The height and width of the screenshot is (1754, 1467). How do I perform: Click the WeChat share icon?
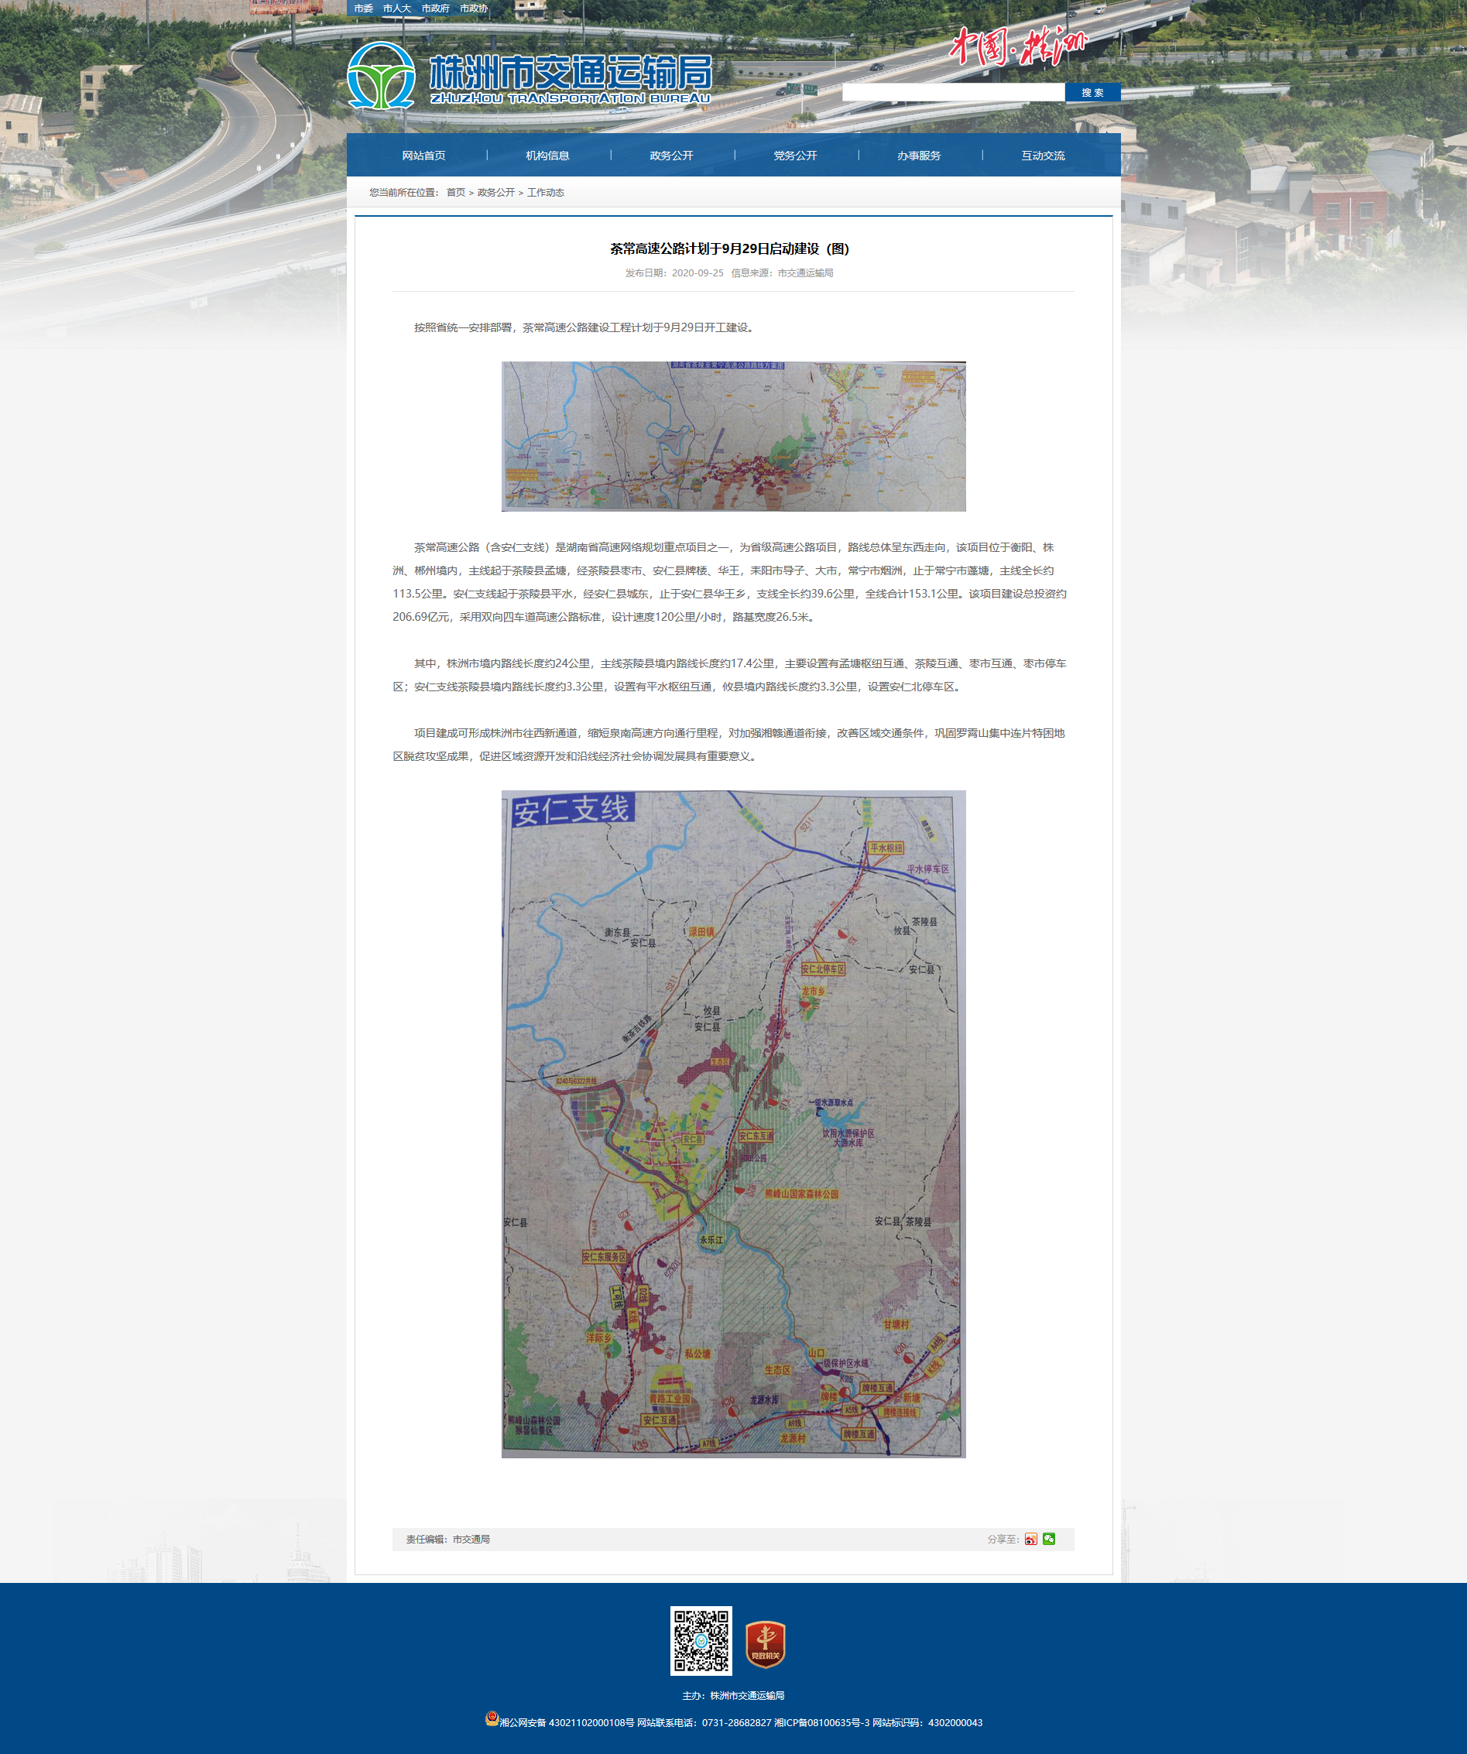1048,1539
